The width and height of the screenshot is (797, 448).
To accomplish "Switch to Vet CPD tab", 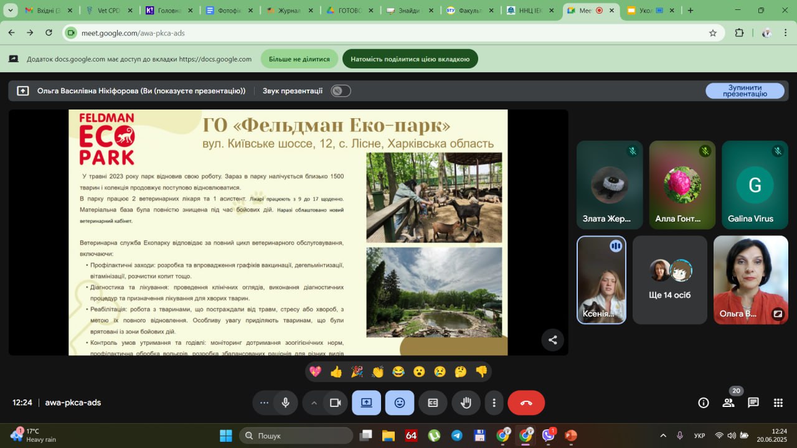I will coord(109,11).
